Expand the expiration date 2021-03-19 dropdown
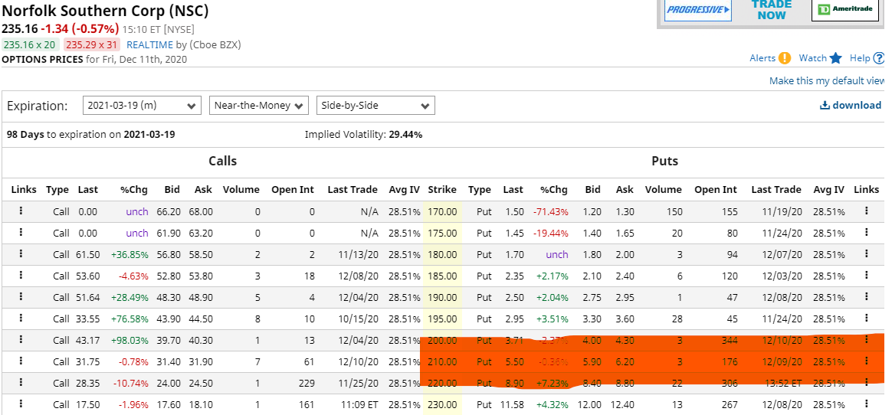Viewport: 892px width, 415px height. [x=142, y=106]
